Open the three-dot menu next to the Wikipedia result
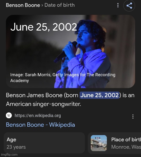141x157 pixels. click(133, 117)
